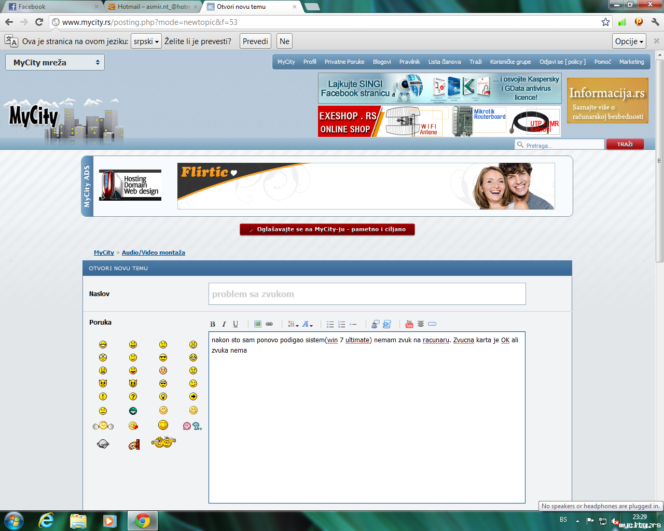
Task: Create a numbered list in the editor
Action: click(x=342, y=324)
